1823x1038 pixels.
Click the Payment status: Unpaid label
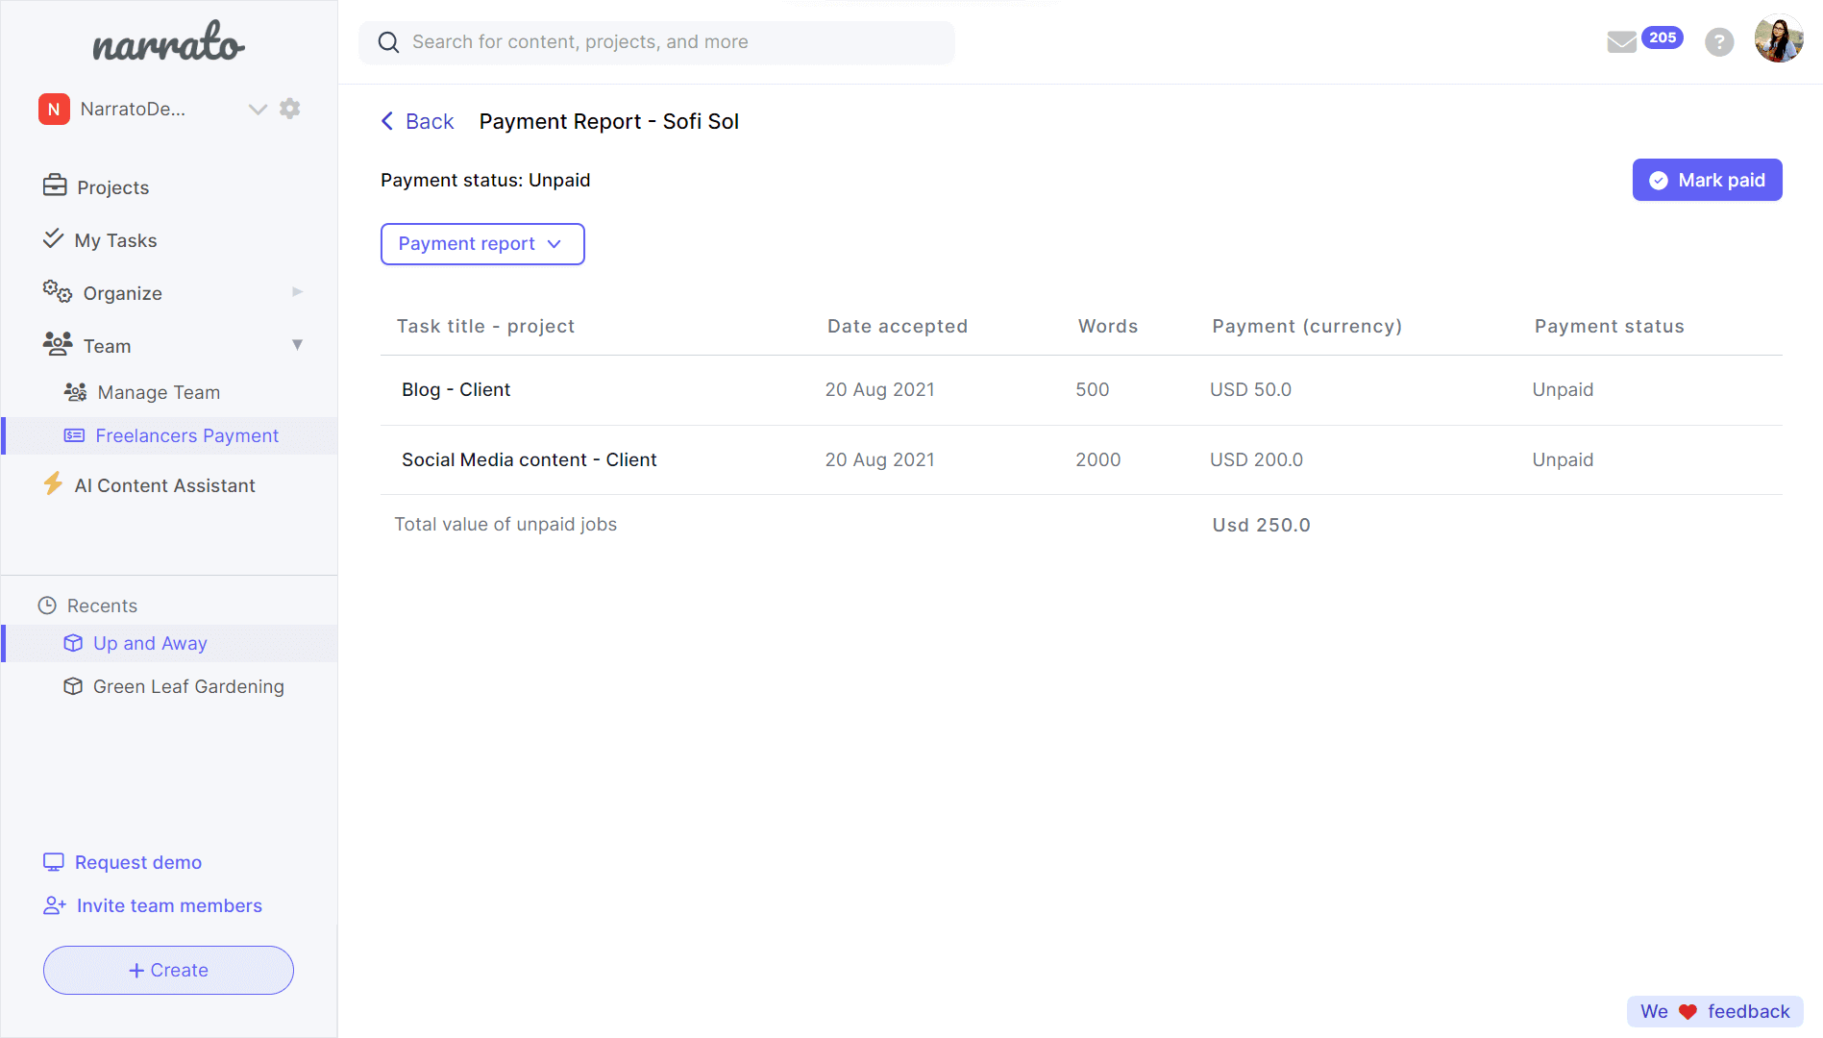click(485, 180)
